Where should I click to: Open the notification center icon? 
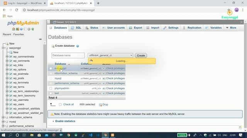point(240,135)
